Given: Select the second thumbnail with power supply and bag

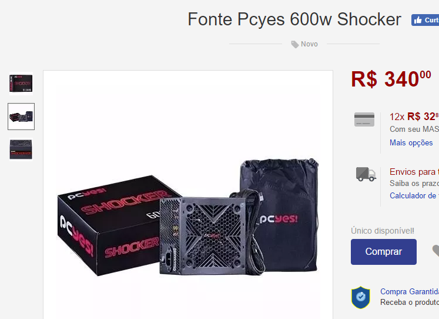Looking at the screenshot, I should pos(21,117).
